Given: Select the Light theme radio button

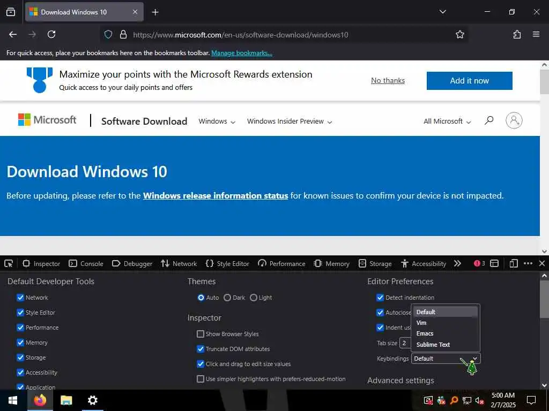Looking at the screenshot, I should pos(254,298).
